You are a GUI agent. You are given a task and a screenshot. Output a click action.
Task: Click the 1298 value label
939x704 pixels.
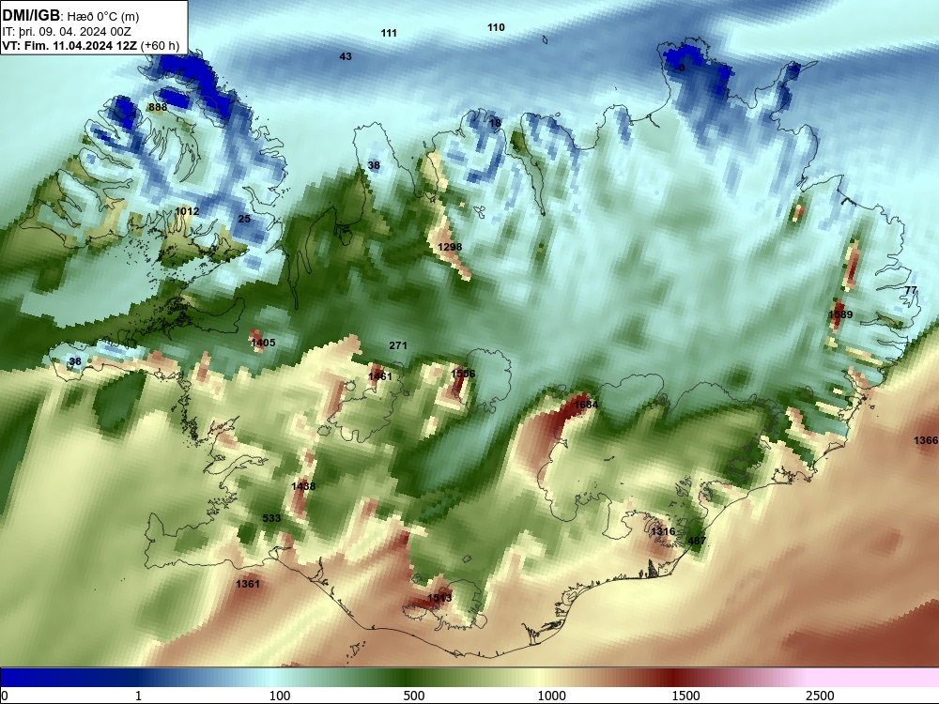tap(450, 247)
